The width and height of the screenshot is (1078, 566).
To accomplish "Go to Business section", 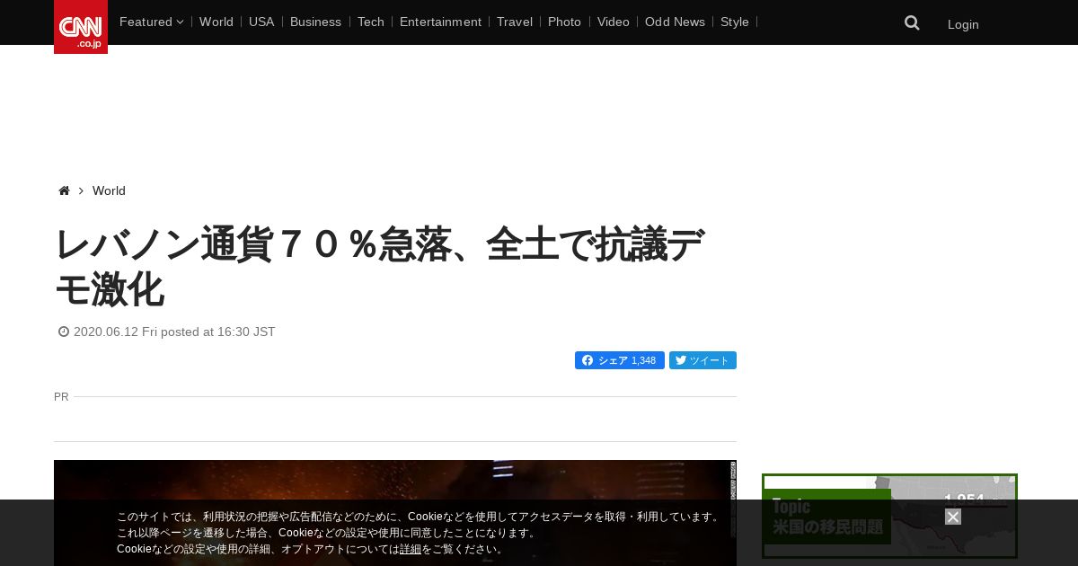I will (315, 22).
